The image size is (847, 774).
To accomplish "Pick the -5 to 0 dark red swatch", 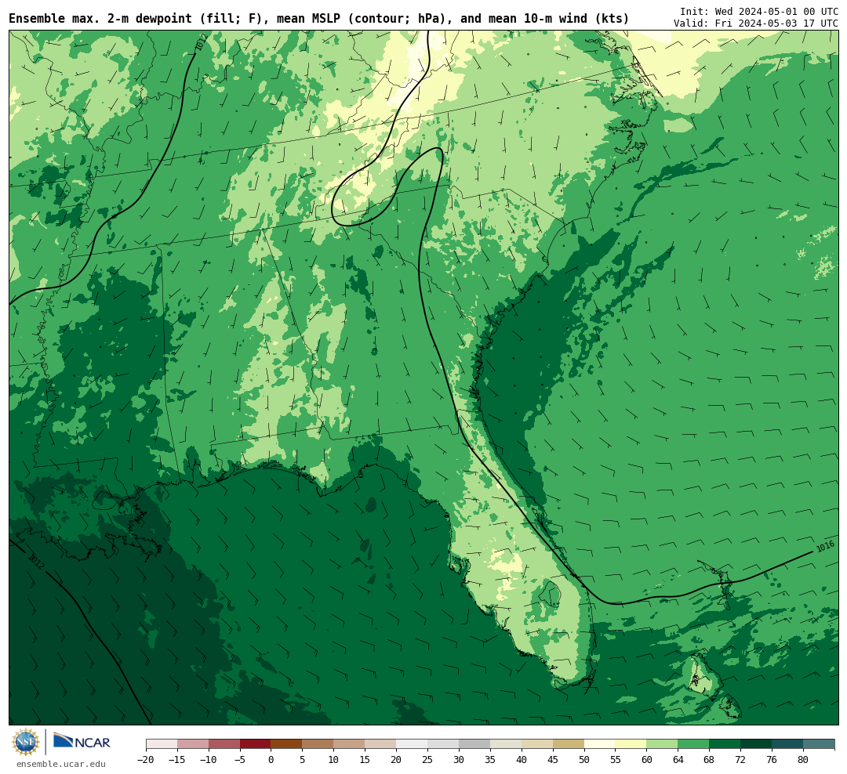I will (256, 744).
